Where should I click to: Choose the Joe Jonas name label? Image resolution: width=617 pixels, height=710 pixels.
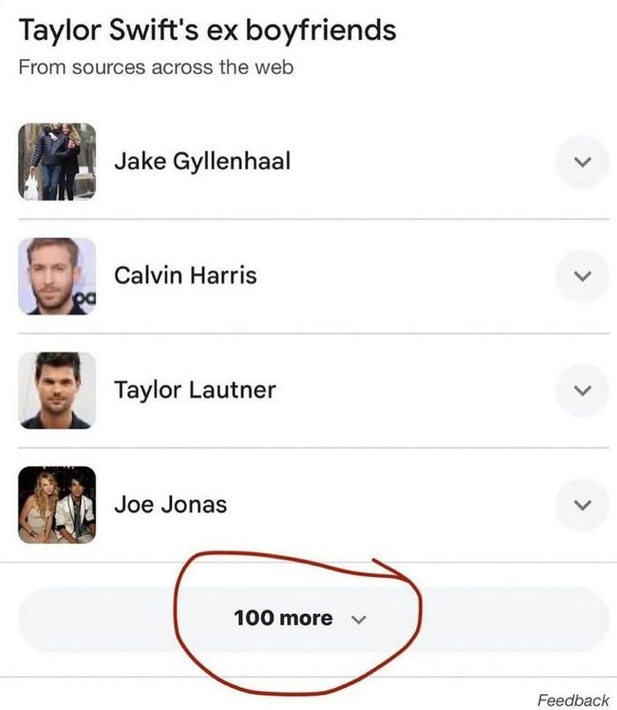tap(170, 505)
